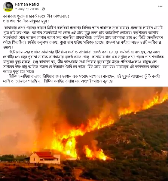Click the text ৫০ ডিগ্রি সেলসিয়াসে

coord(148,37)
